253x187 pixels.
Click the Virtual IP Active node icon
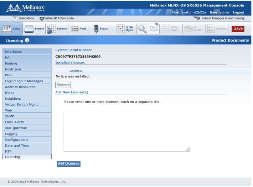[41, 18]
